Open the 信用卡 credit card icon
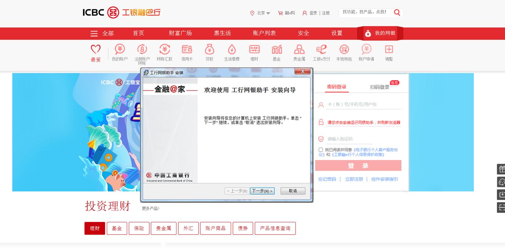This screenshot has width=505, height=252. tap(187, 50)
